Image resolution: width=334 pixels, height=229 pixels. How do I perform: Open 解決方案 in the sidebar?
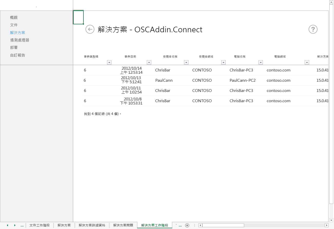(x=18, y=33)
